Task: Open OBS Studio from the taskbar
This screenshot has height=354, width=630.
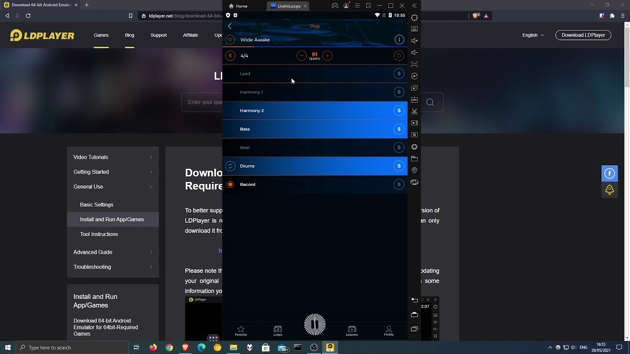Action: (314, 348)
